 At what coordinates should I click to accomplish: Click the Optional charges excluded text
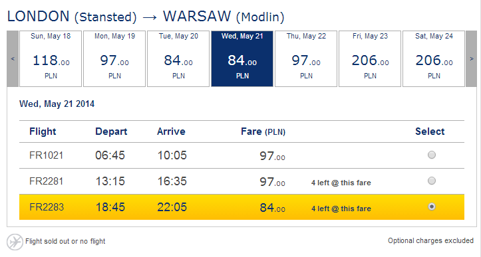click(x=430, y=241)
